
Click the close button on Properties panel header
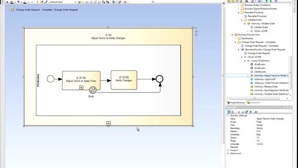(x=291, y=107)
